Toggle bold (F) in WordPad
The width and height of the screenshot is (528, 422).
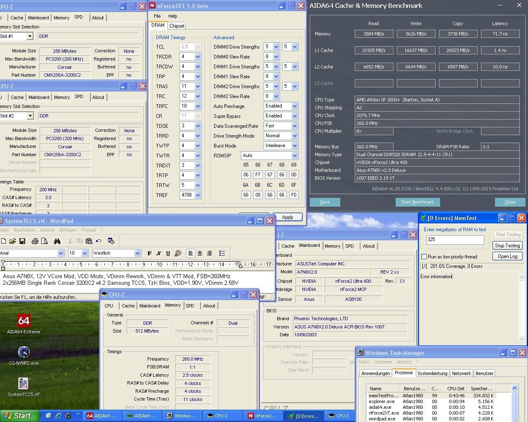(x=149, y=253)
